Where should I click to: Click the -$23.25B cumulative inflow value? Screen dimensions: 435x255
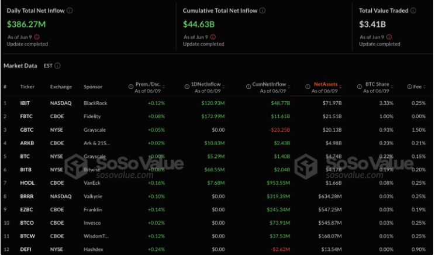[x=279, y=130]
